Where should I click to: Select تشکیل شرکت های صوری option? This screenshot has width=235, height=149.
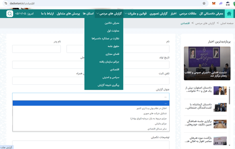pos(155,113)
